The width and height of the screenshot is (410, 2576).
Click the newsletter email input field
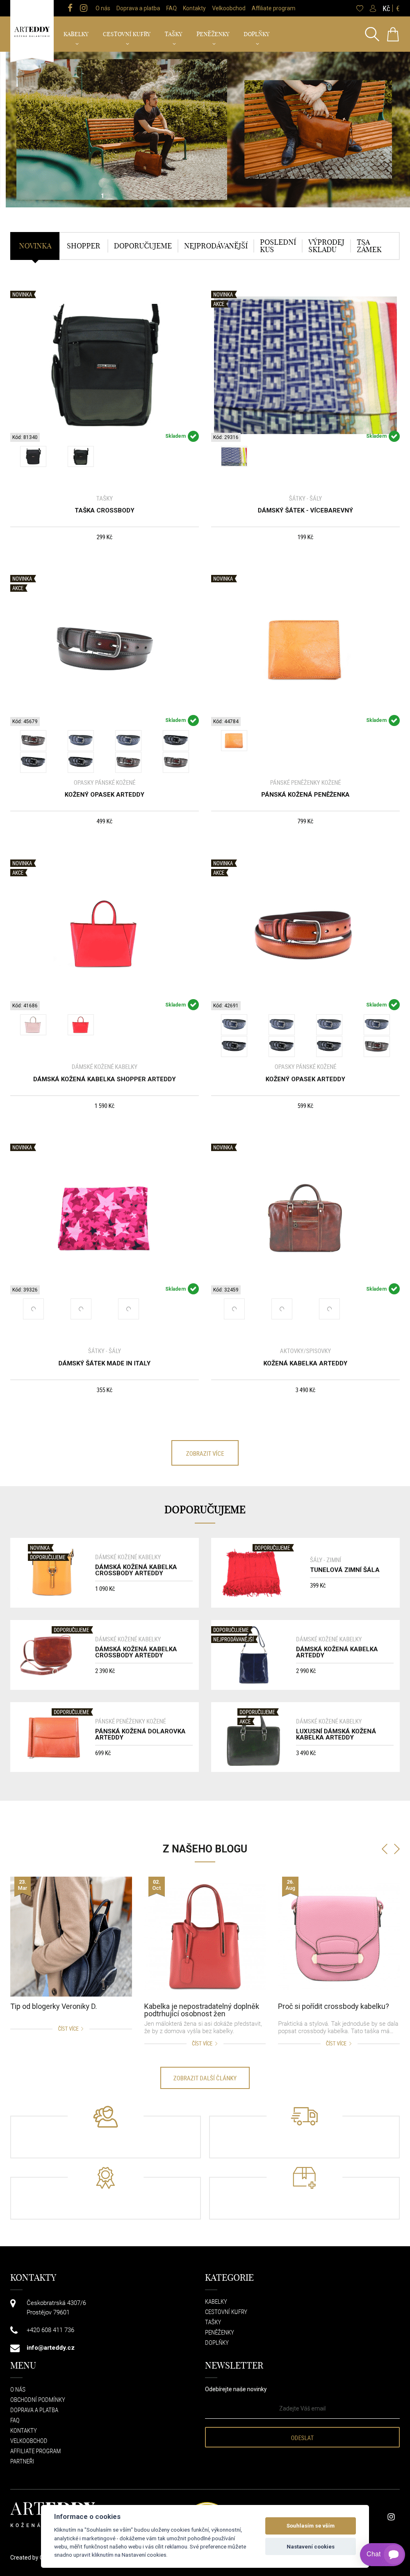pyautogui.click(x=302, y=2408)
